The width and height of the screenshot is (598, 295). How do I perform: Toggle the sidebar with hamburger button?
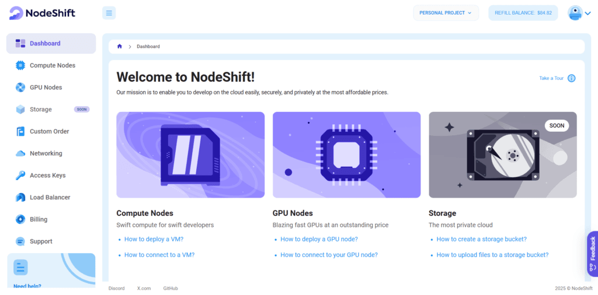pyautogui.click(x=109, y=13)
